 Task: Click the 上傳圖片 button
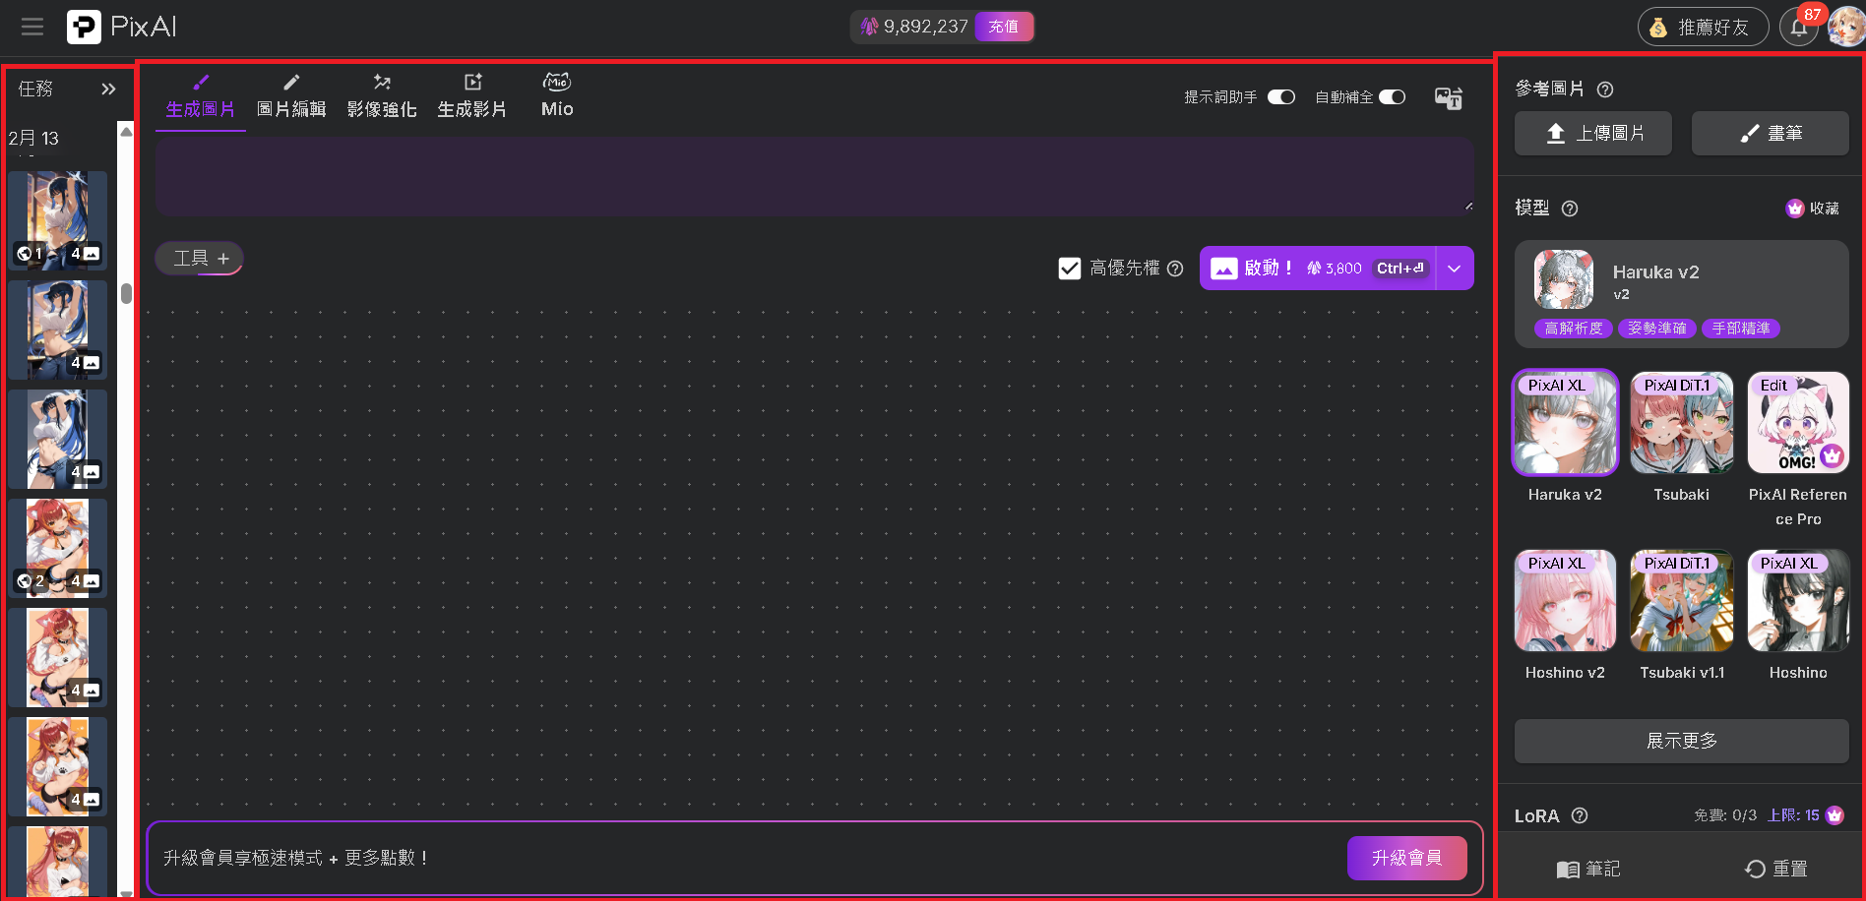(x=1592, y=134)
